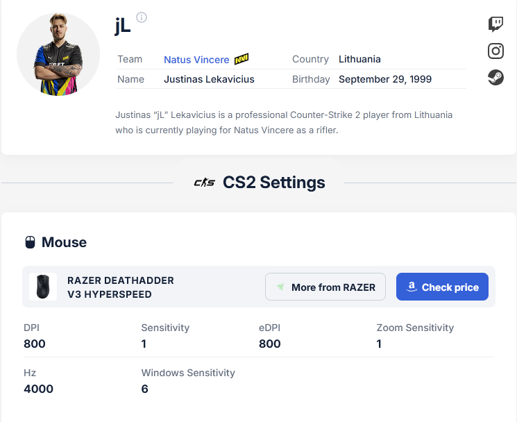This screenshot has height=422, width=517.
Task: Click the mouse icon beside Mouse heading
Action: click(x=30, y=242)
